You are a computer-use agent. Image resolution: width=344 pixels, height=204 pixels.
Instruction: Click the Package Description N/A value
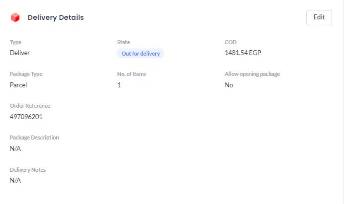tap(15, 148)
